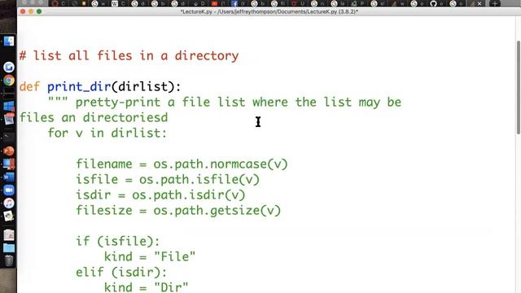Click on the 'pretty-print a file list' docstring line
521x293 pixels.
pyautogui.click(x=225, y=102)
